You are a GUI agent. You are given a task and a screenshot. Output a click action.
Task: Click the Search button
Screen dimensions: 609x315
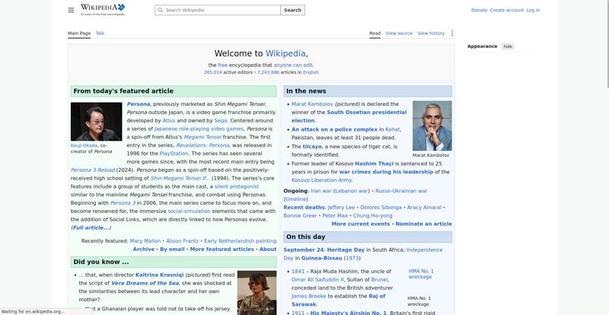pos(292,10)
